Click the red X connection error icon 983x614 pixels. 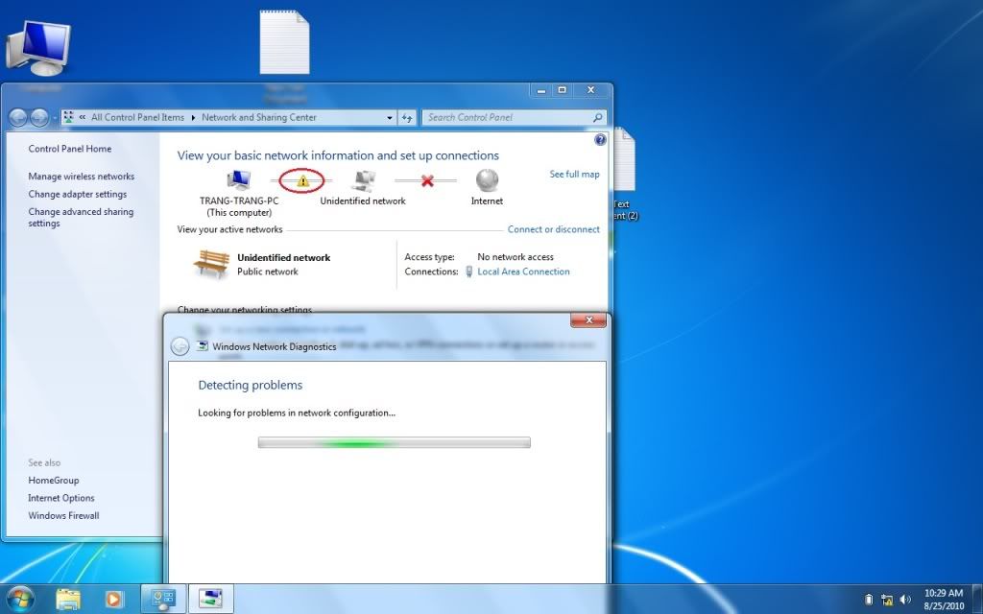tap(427, 181)
